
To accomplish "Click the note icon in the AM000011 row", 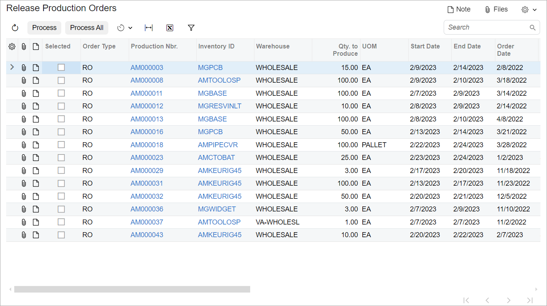I will 36,93.
